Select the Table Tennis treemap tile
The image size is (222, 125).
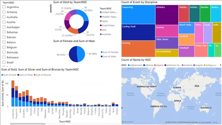click(167, 43)
